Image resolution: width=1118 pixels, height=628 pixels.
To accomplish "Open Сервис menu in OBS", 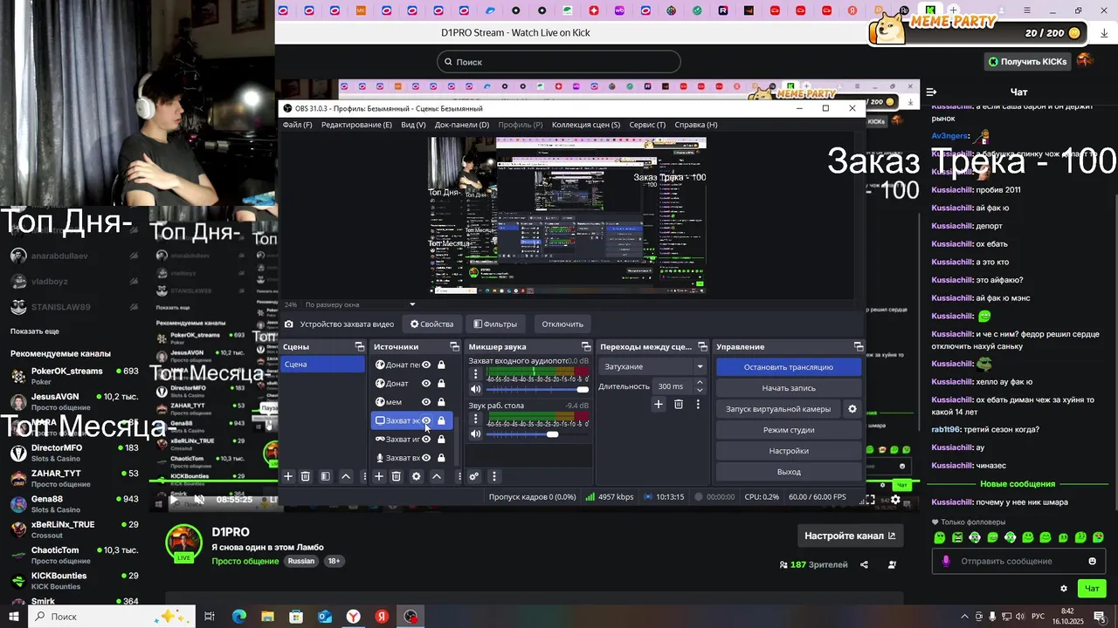I will click(x=647, y=125).
